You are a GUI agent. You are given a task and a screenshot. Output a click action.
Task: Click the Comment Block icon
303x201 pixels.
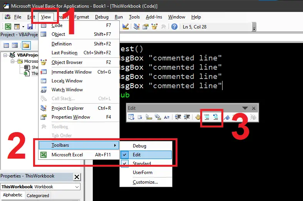pos(207,117)
